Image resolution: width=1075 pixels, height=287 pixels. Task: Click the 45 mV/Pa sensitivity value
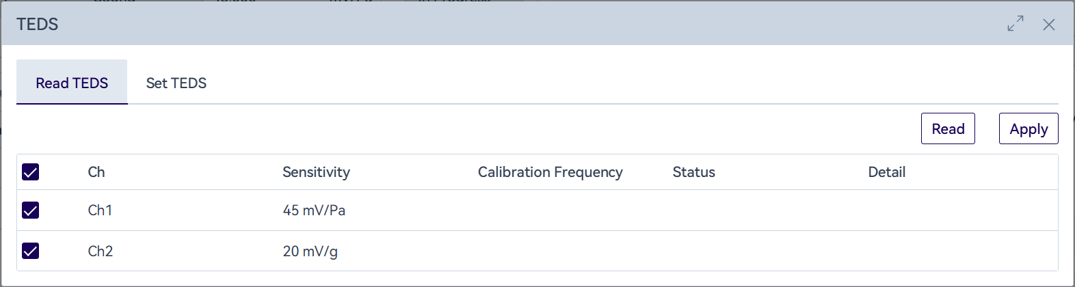pyautogui.click(x=314, y=210)
